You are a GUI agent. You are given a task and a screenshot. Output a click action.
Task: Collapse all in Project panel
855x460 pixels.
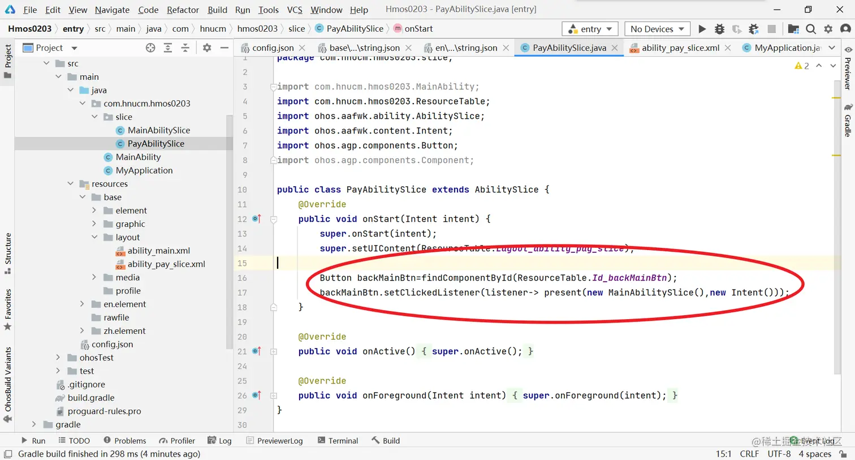click(185, 48)
